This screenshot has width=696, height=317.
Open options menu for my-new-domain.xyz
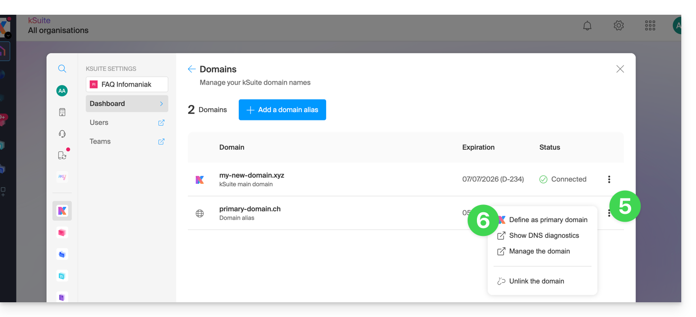point(609,179)
